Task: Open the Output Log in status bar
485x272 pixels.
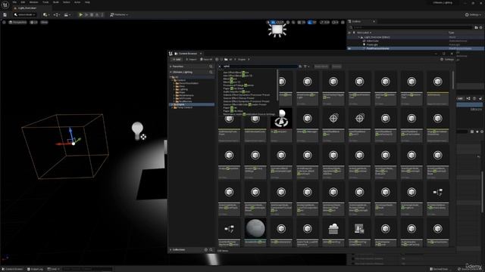Action: (x=35, y=269)
